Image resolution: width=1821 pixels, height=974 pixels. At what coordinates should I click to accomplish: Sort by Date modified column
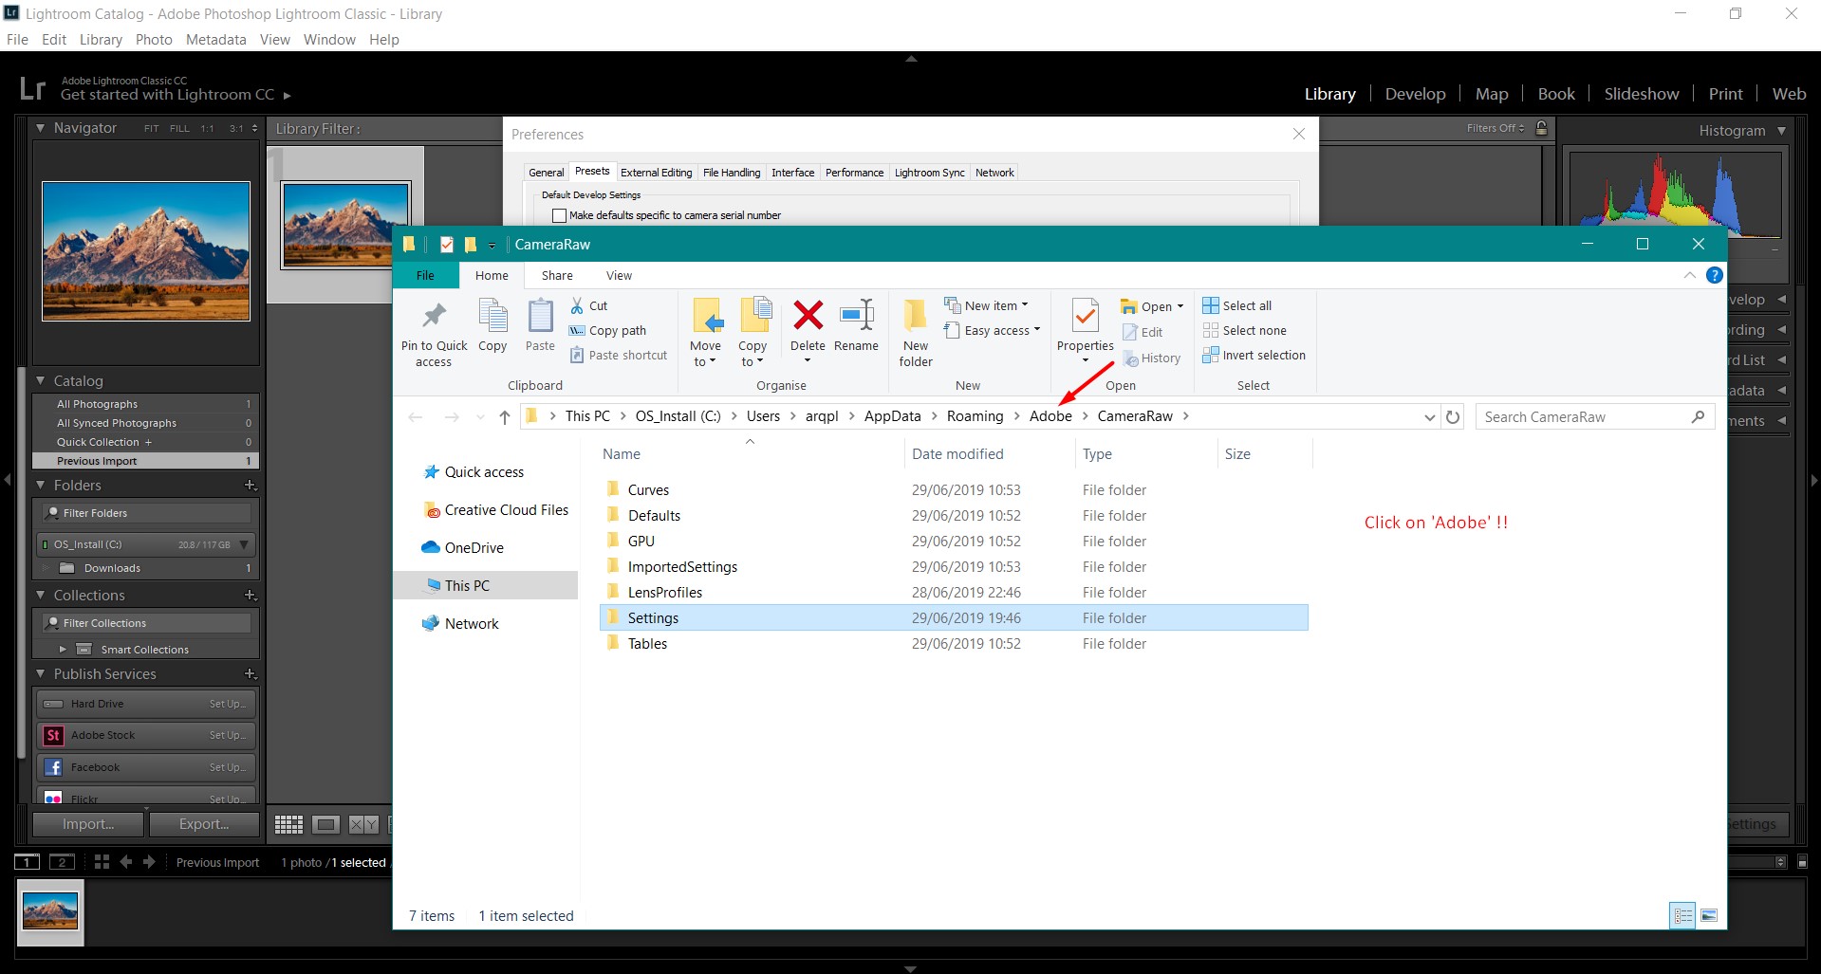point(957,453)
